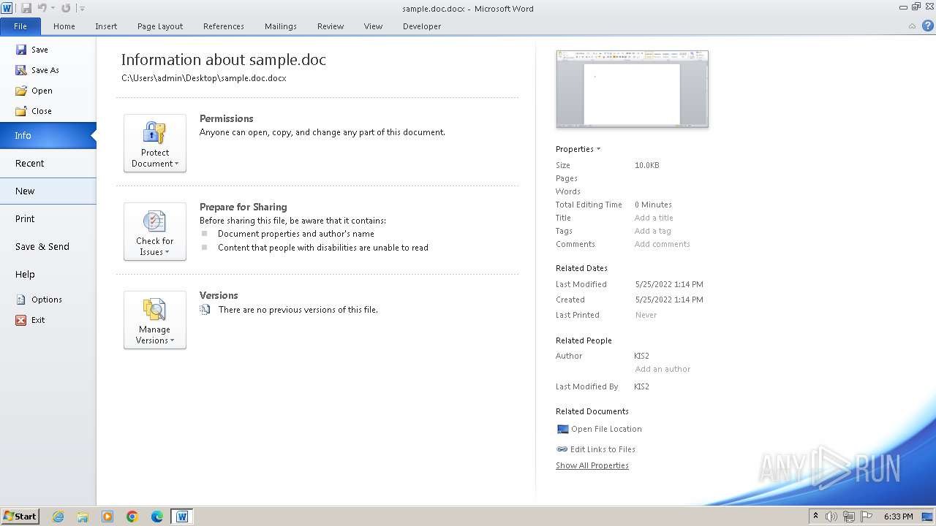This screenshot has width=936, height=526.
Task: Click the Save icon in the Quick Access Toolbar
Action: coord(26,8)
